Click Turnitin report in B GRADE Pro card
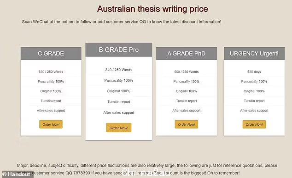The image size is (292, 178). (x=119, y=102)
